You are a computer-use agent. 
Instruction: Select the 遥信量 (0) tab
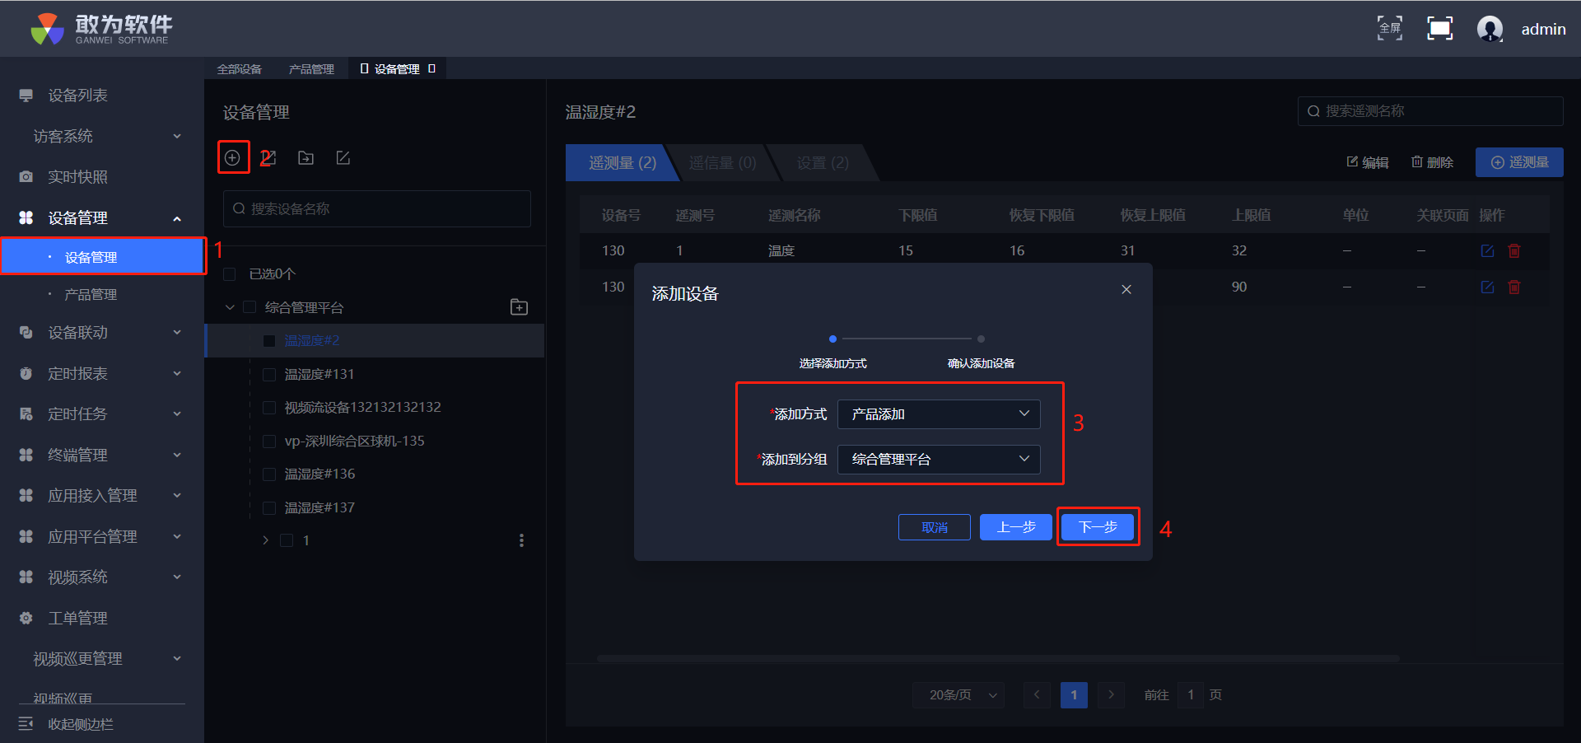(722, 163)
